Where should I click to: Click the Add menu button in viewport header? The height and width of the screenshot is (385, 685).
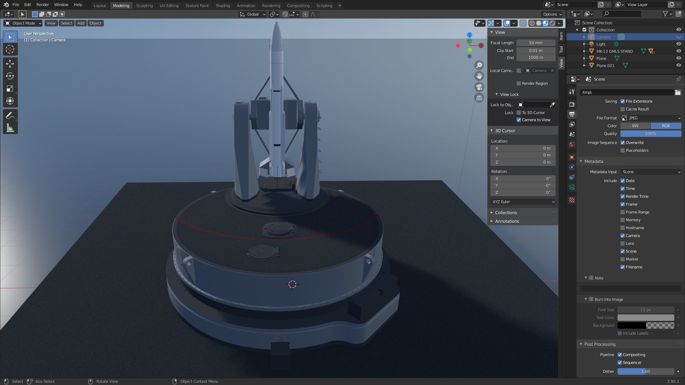point(81,23)
